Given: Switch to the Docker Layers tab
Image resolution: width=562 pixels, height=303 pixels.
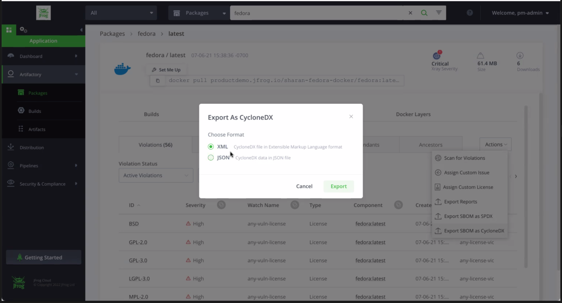Looking at the screenshot, I should 413,114.
